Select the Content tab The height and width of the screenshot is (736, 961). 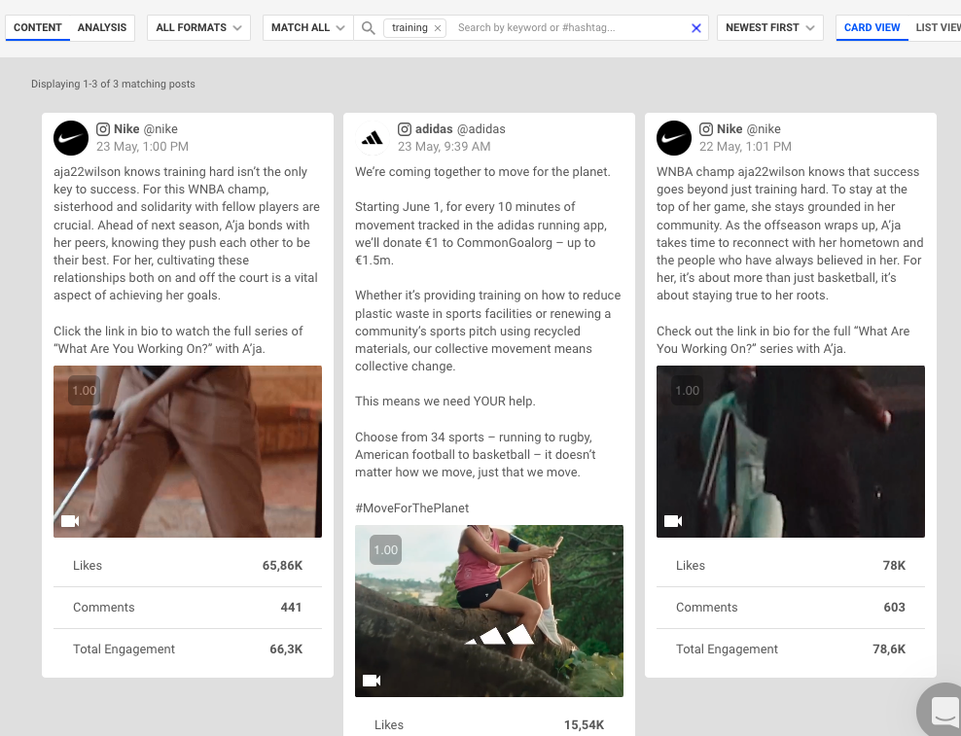[x=38, y=28]
